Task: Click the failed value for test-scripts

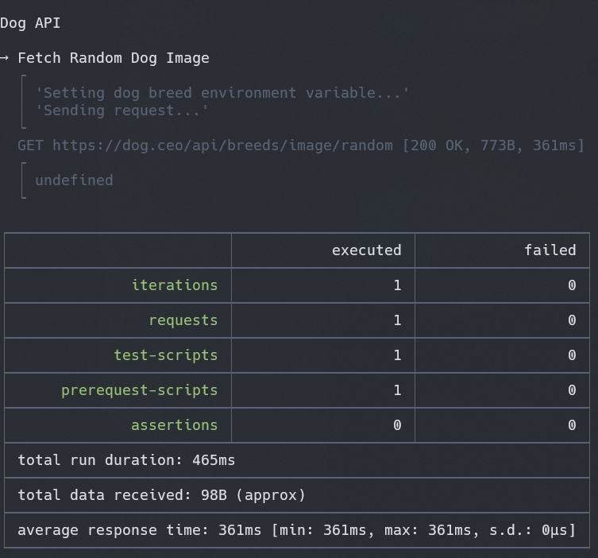Action: coord(572,355)
